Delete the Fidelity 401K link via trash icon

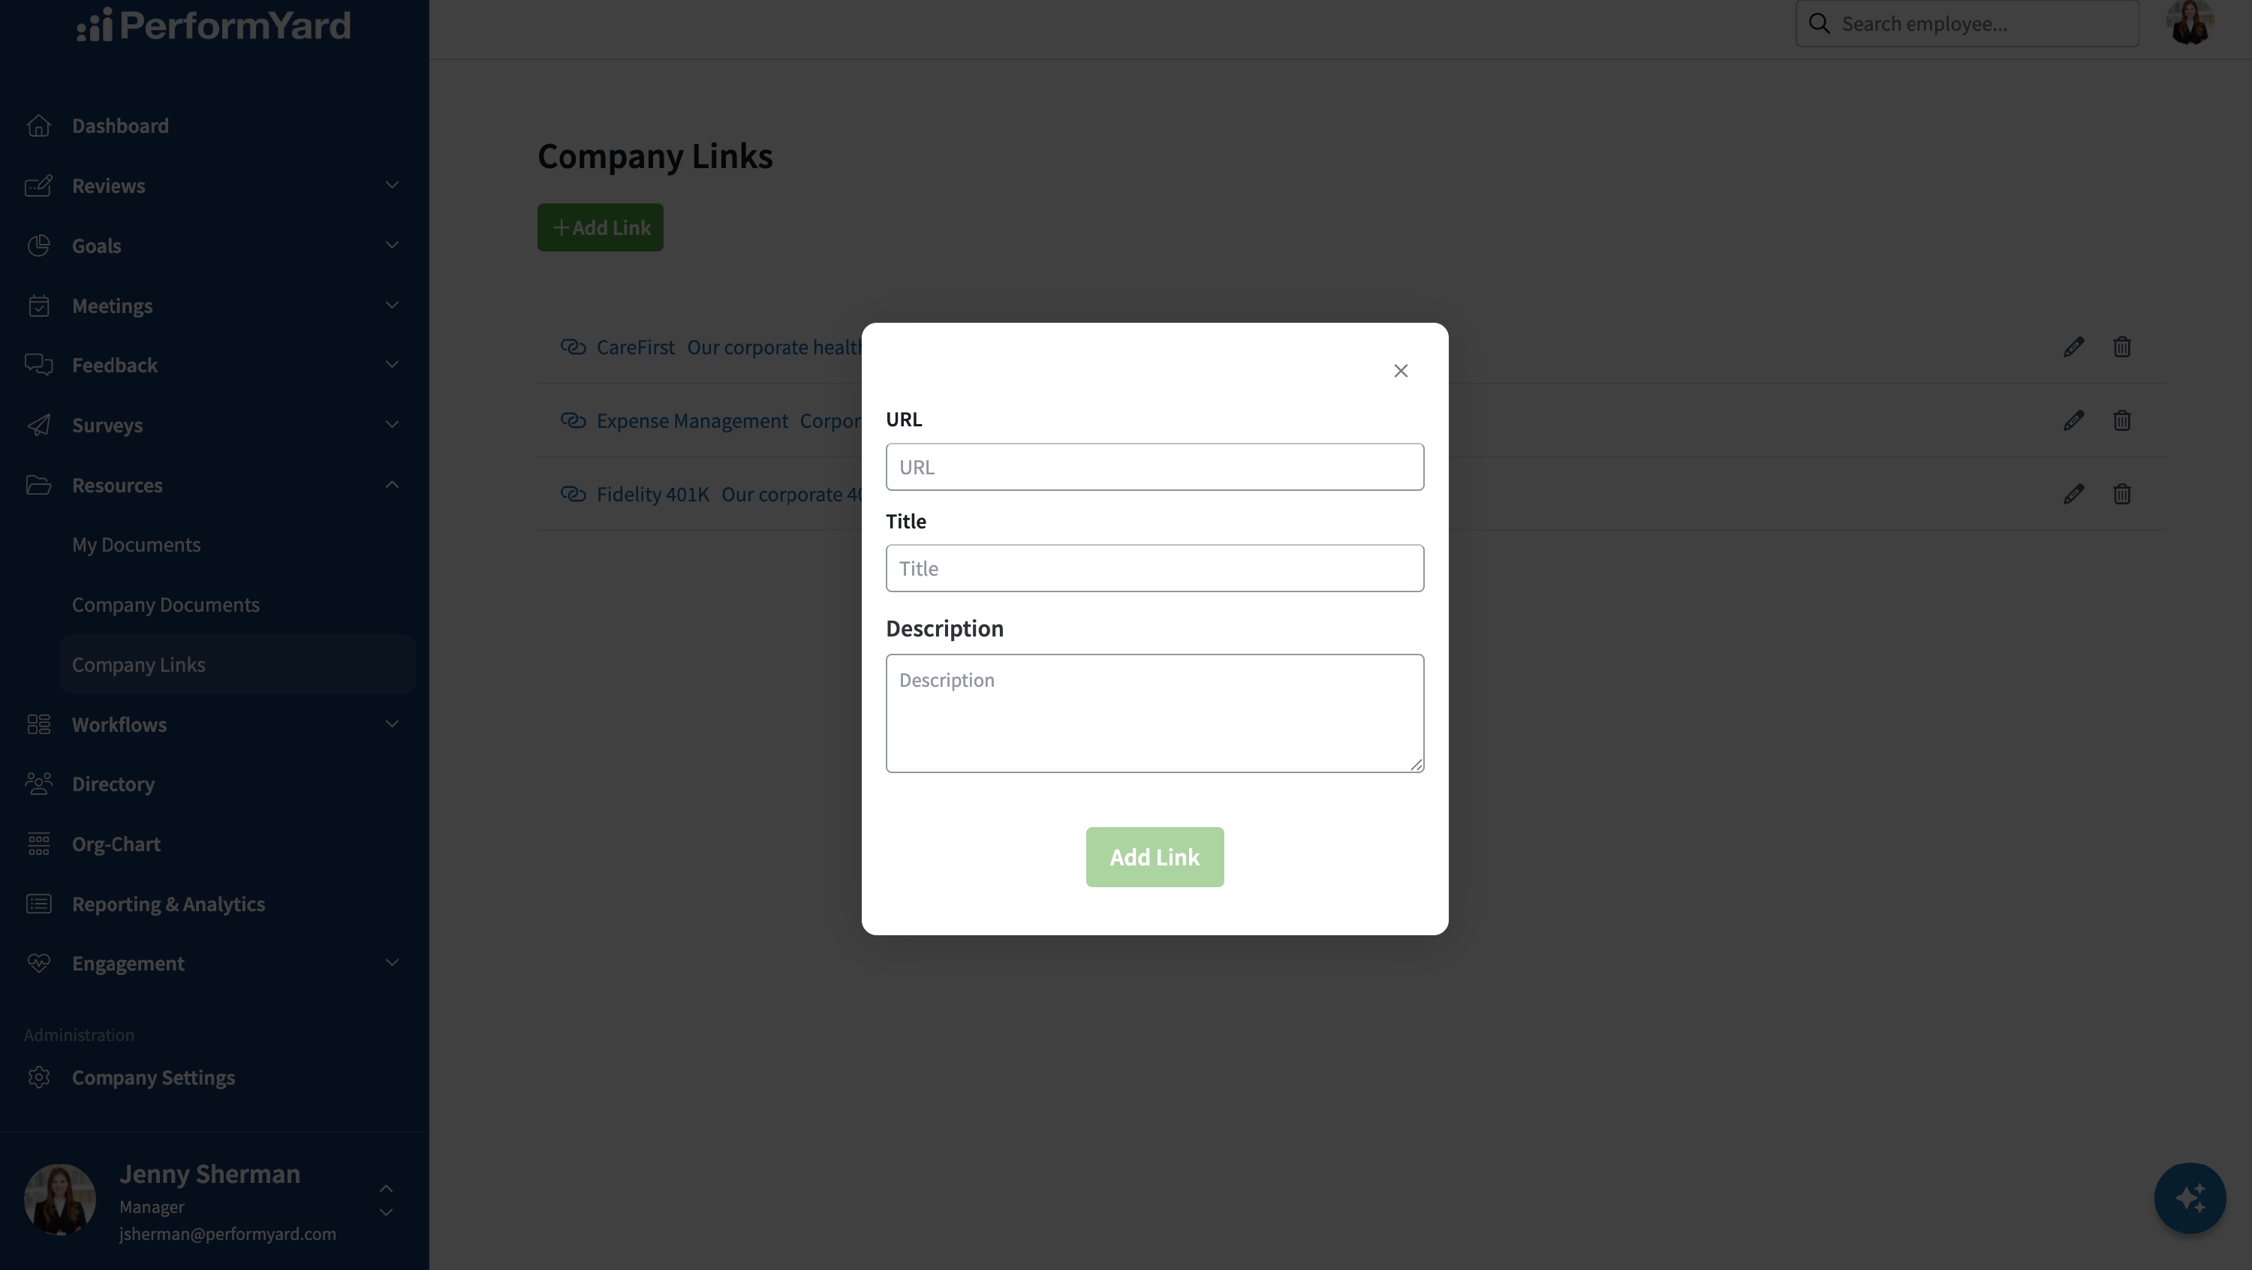pos(2121,494)
